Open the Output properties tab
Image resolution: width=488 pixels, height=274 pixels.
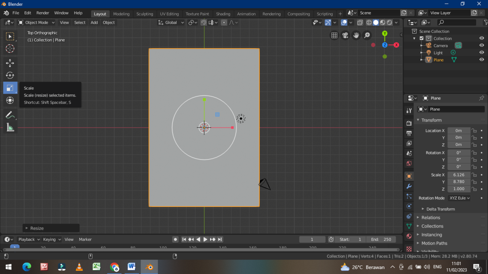coord(409,133)
